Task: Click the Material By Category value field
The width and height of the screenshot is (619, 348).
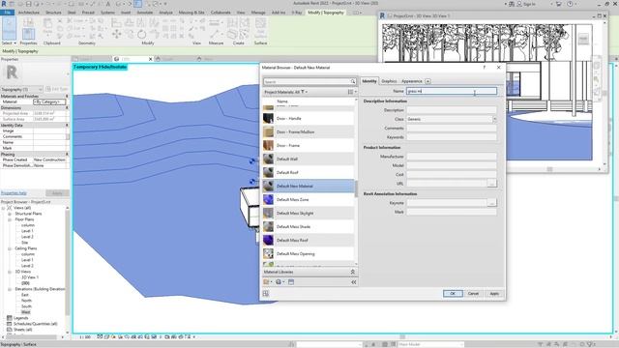Action: (49, 101)
